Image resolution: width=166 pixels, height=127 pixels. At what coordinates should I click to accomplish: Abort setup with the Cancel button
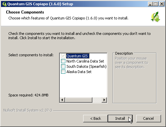click(149, 118)
